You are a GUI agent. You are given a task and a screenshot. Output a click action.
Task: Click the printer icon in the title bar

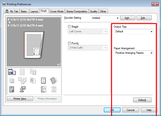click(4, 4)
